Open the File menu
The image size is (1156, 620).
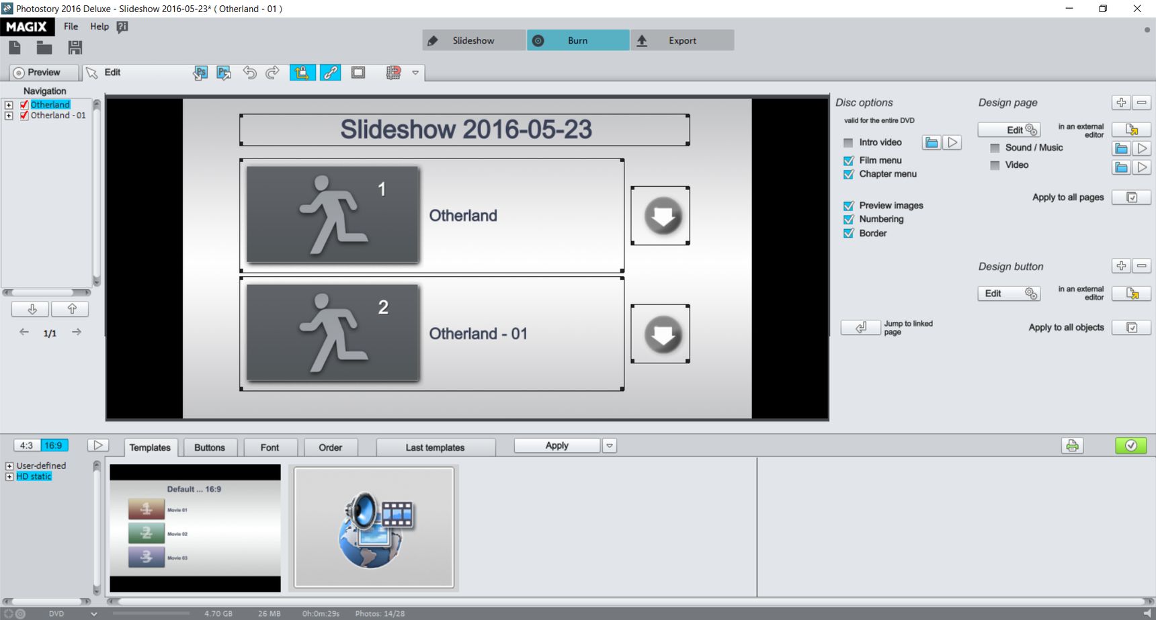(x=71, y=27)
